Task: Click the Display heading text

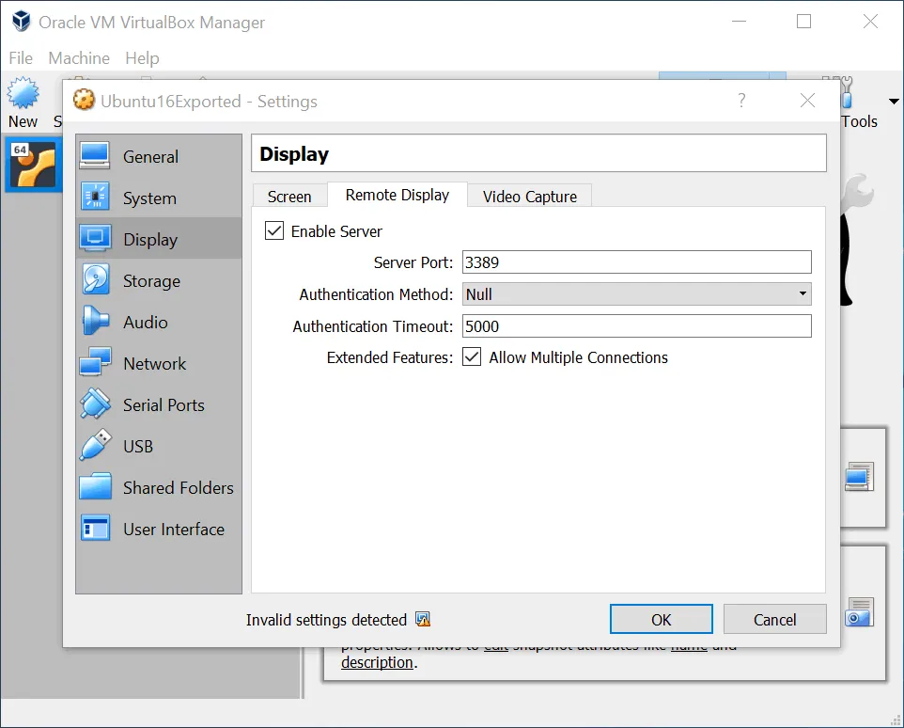Action: [294, 154]
